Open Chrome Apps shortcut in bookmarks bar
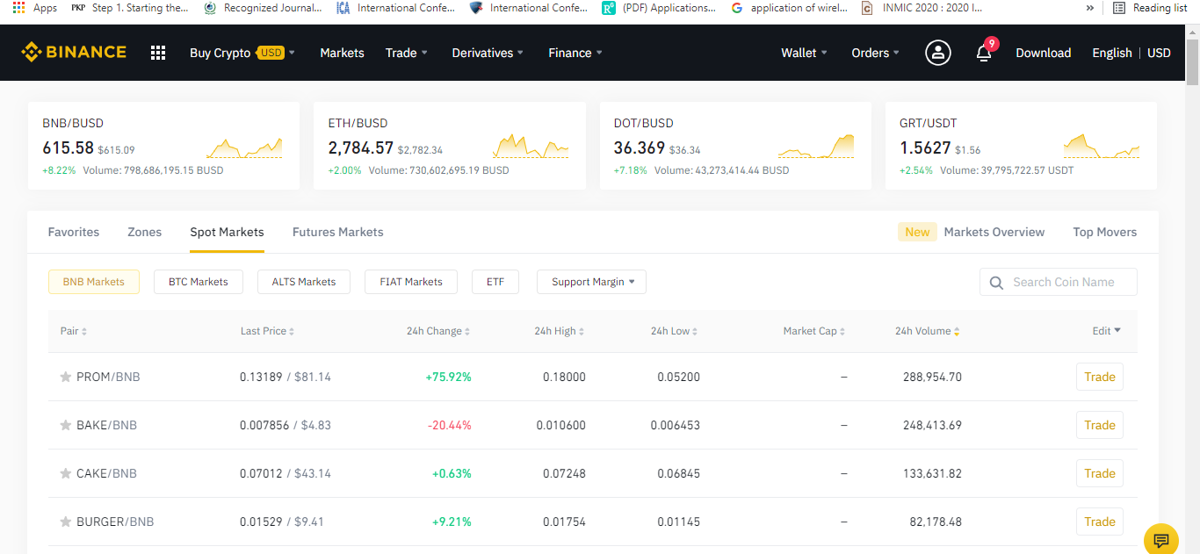 tap(34, 8)
